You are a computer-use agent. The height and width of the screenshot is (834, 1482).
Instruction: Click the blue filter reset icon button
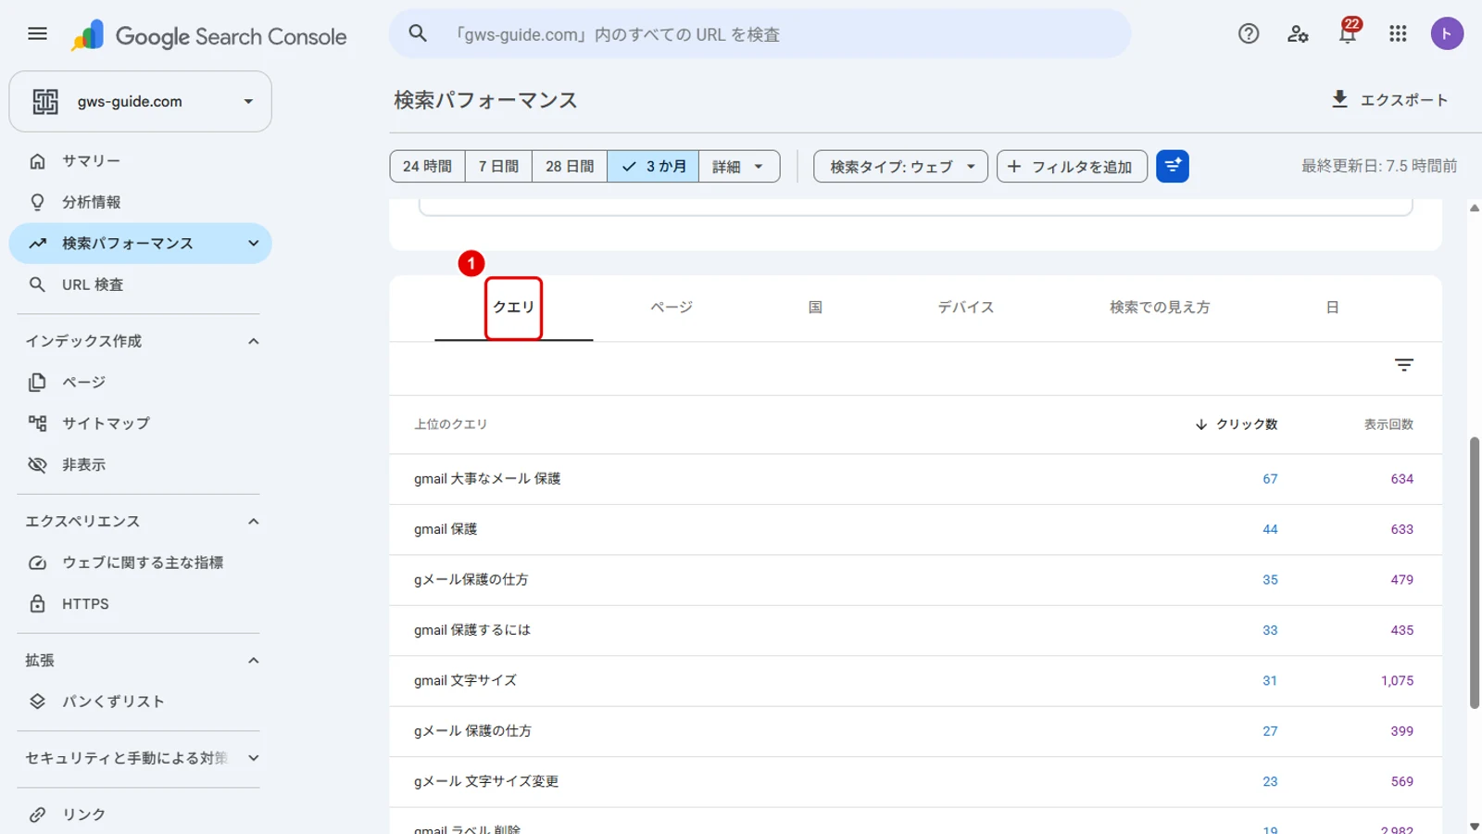coord(1172,167)
